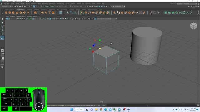Image resolution: width=200 pixels, height=112 pixels.
Task: Click the green Y-axis scale handle
Action: click(100, 40)
